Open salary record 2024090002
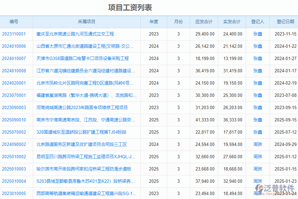The image size is (298, 199). (15, 144)
